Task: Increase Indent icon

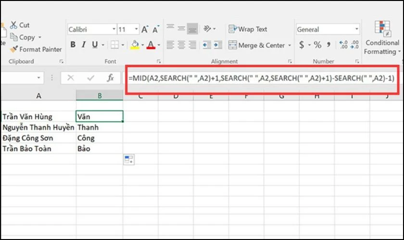Action: (218, 45)
